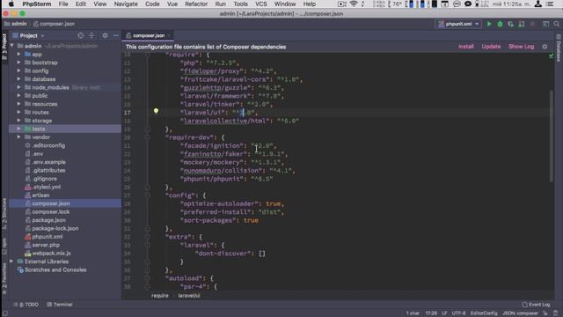This screenshot has width=563, height=317.
Task: Select composer.lock in the project tree
Action: point(51,211)
